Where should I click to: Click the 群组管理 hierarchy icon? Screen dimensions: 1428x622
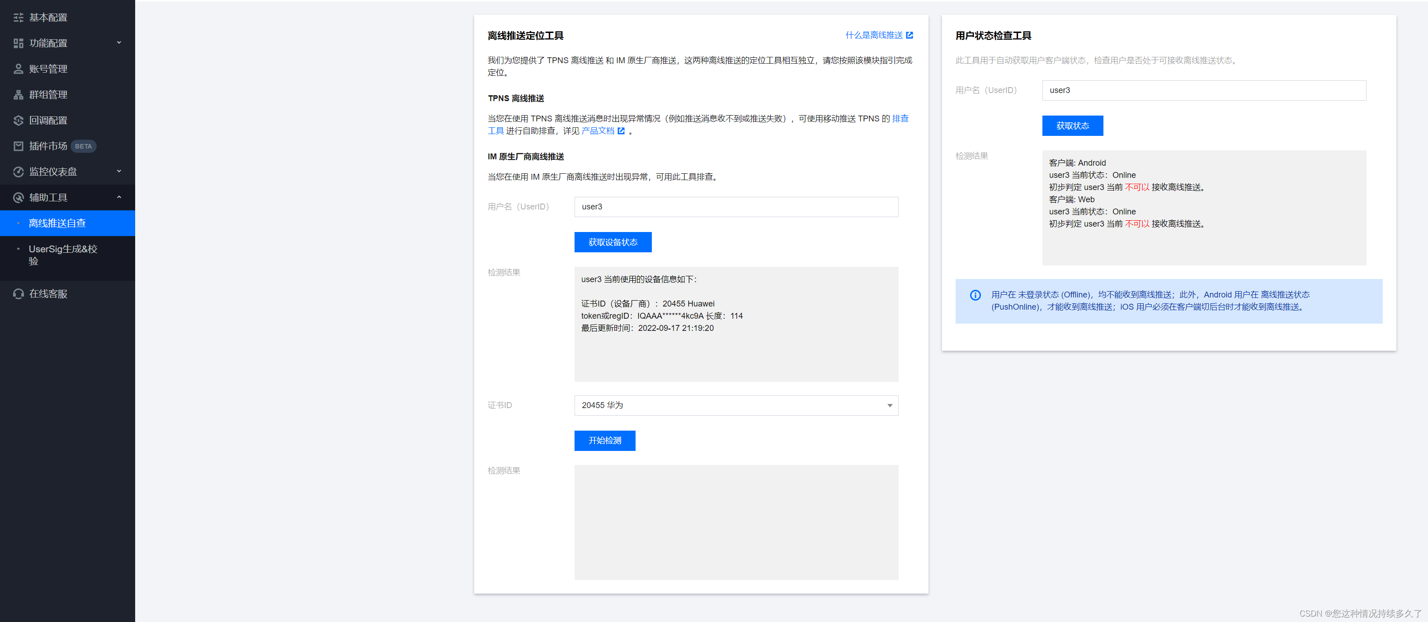tap(18, 95)
